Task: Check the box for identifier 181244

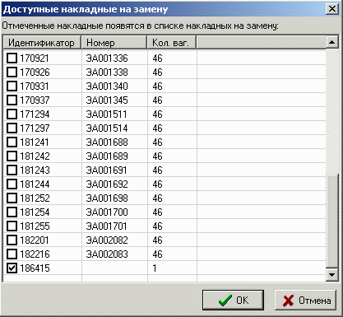Action: click(12, 184)
